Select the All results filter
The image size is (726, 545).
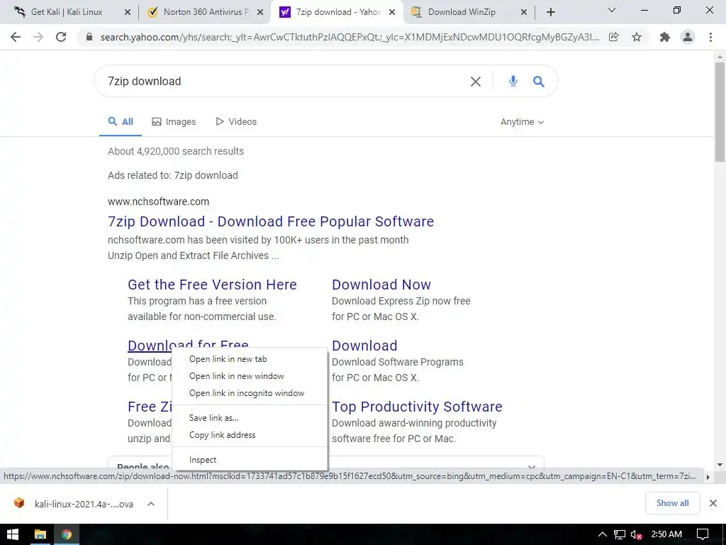click(121, 122)
